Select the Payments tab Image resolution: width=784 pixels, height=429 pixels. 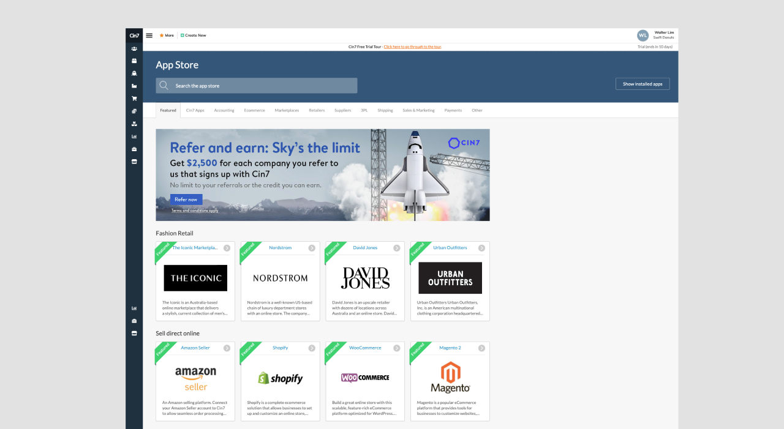tap(453, 111)
